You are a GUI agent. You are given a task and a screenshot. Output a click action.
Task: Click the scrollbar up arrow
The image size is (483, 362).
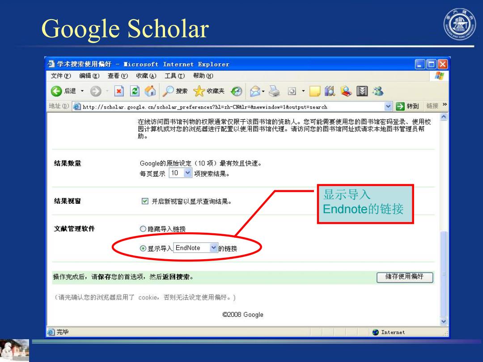pos(444,117)
